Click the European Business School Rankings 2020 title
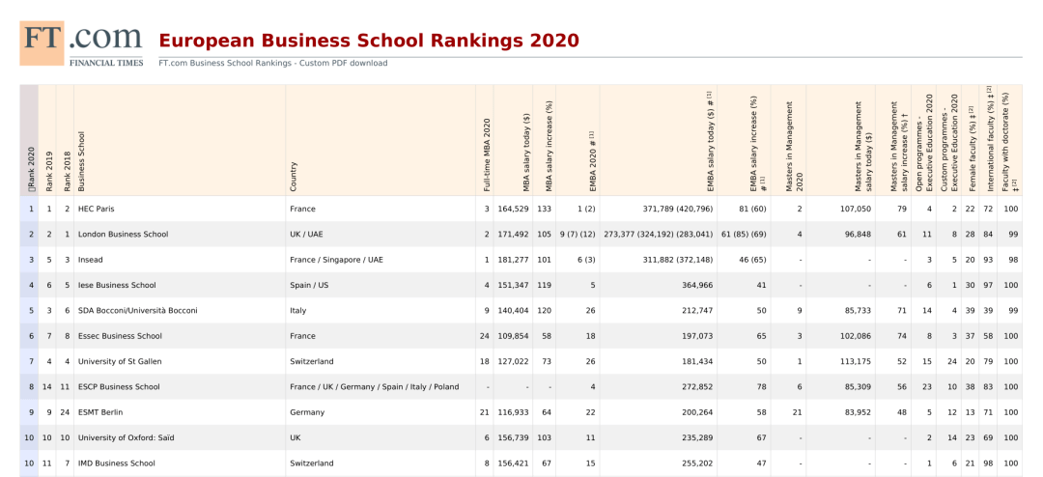This screenshot has width=1043, height=477. [x=368, y=41]
